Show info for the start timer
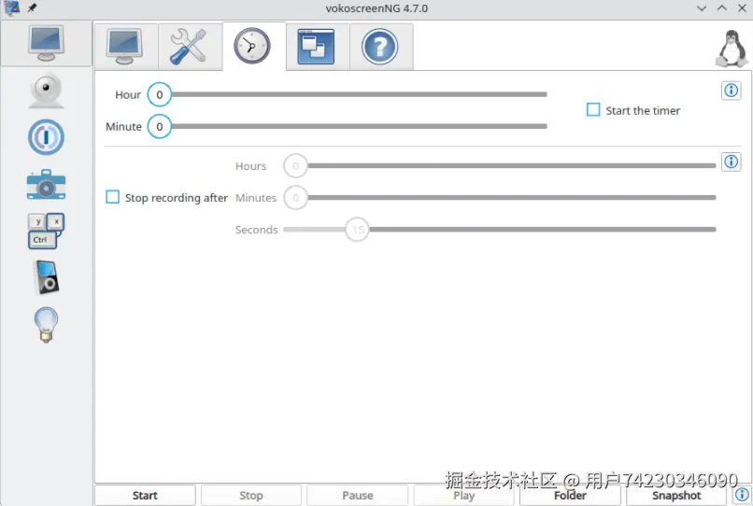 pyautogui.click(x=731, y=91)
